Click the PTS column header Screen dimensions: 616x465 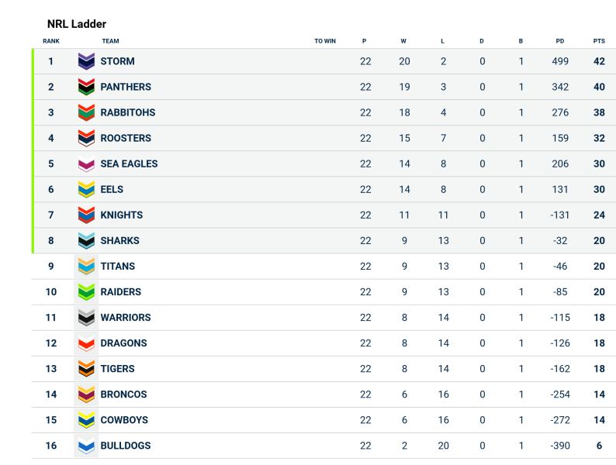(599, 41)
